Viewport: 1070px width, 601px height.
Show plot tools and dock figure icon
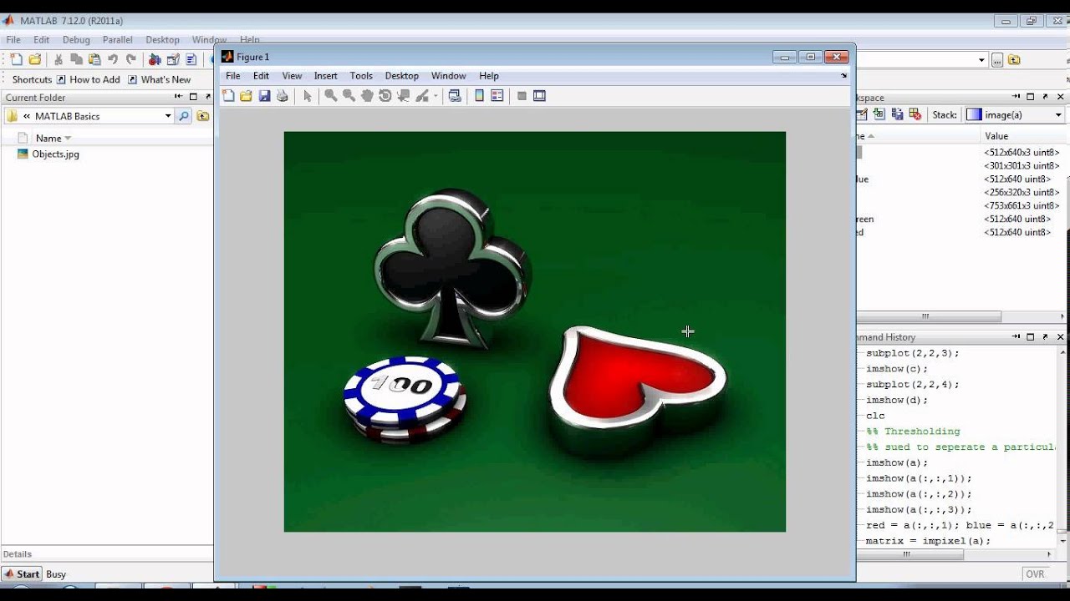tap(540, 96)
